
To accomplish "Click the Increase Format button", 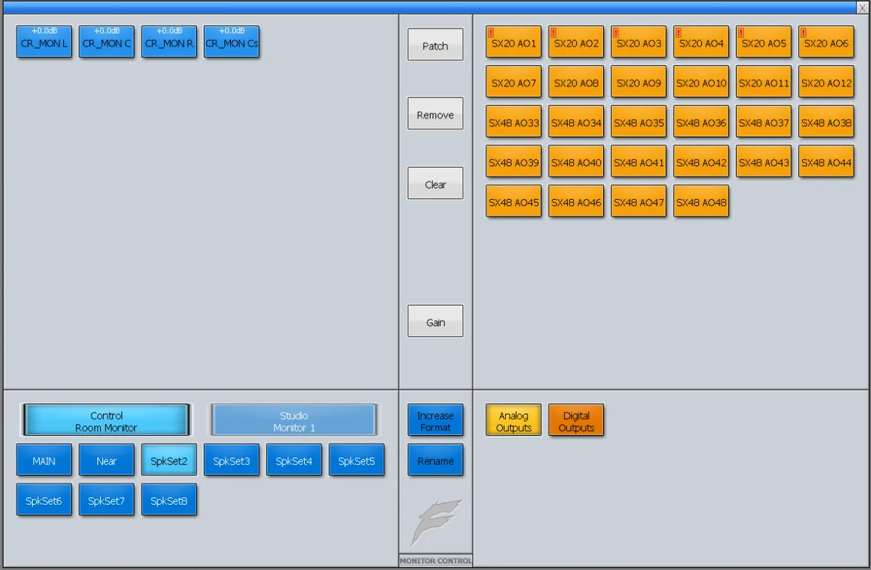I will pyautogui.click(x=435, y=420).
